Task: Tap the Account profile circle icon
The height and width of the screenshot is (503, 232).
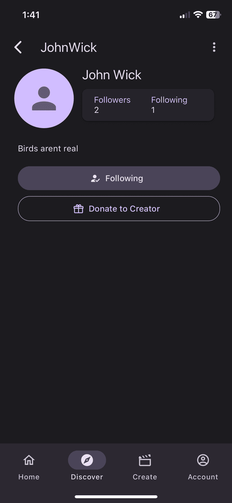Action: tap(203, 460)
